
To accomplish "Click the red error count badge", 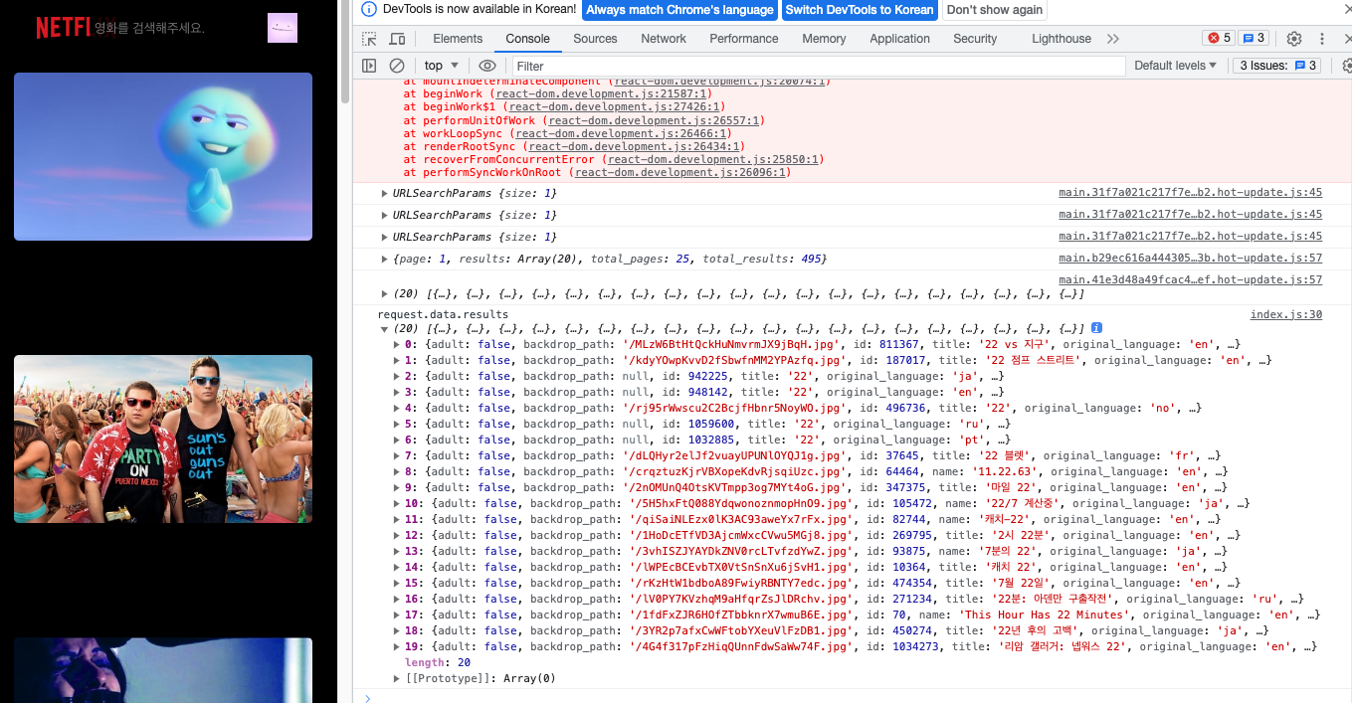I will (1219, 39).
